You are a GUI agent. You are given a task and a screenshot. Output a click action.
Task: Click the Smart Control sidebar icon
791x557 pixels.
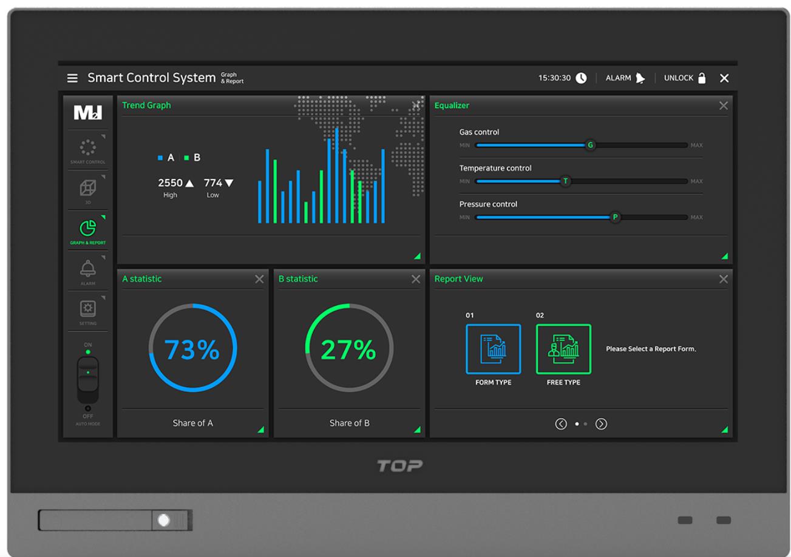click(88, 147)
